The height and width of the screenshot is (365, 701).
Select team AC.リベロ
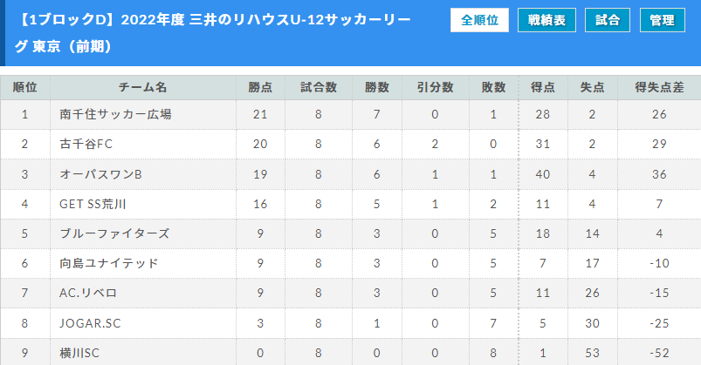pos(88,294)
